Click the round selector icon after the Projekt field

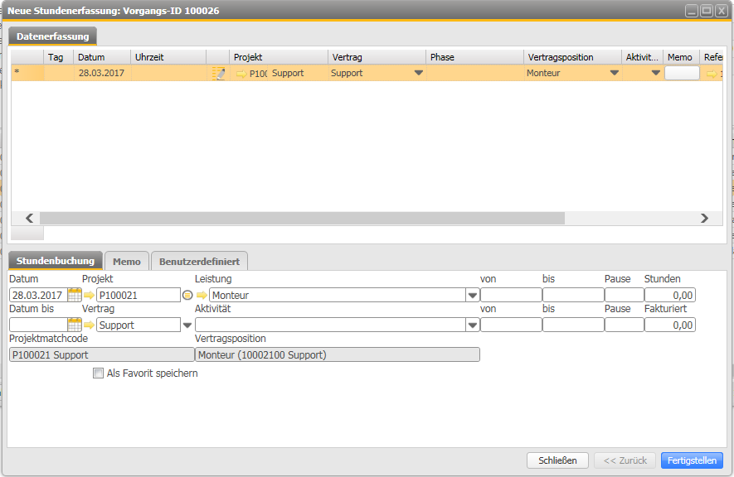tap(187, 295)
